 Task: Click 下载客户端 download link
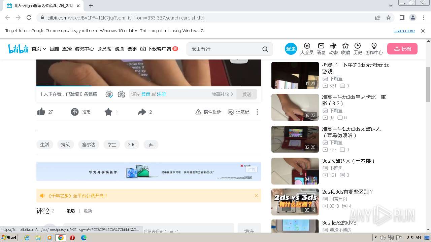pyautogui.click(x=156, y=49)
